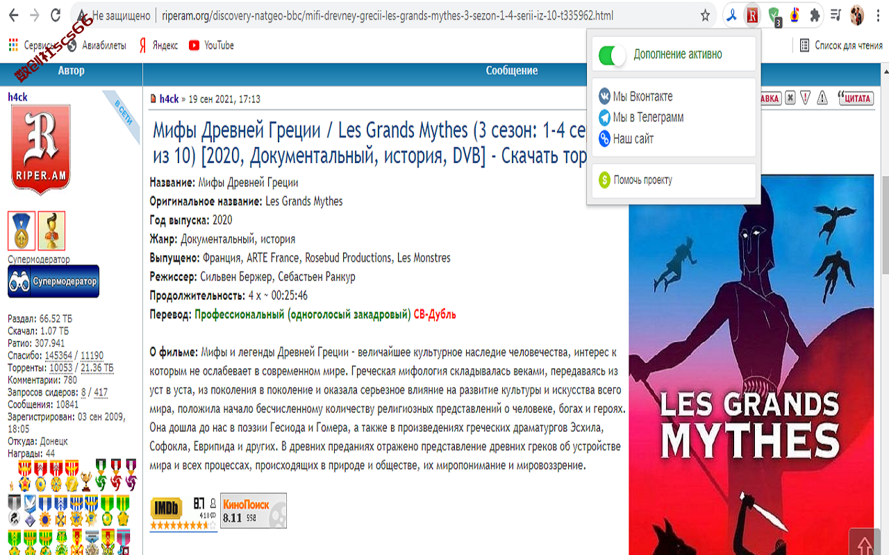Click the ЦИТАТА quote button
889x555 pixels.
pyautogui.click(x=855, y=98)
